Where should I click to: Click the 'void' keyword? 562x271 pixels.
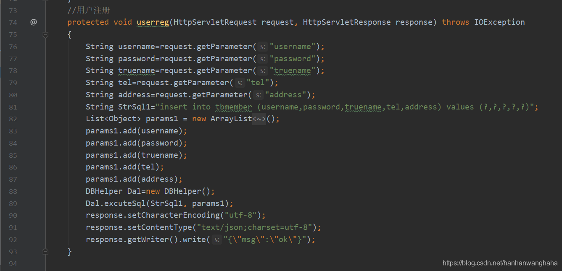pyautogui.click(x=123, y=22)
